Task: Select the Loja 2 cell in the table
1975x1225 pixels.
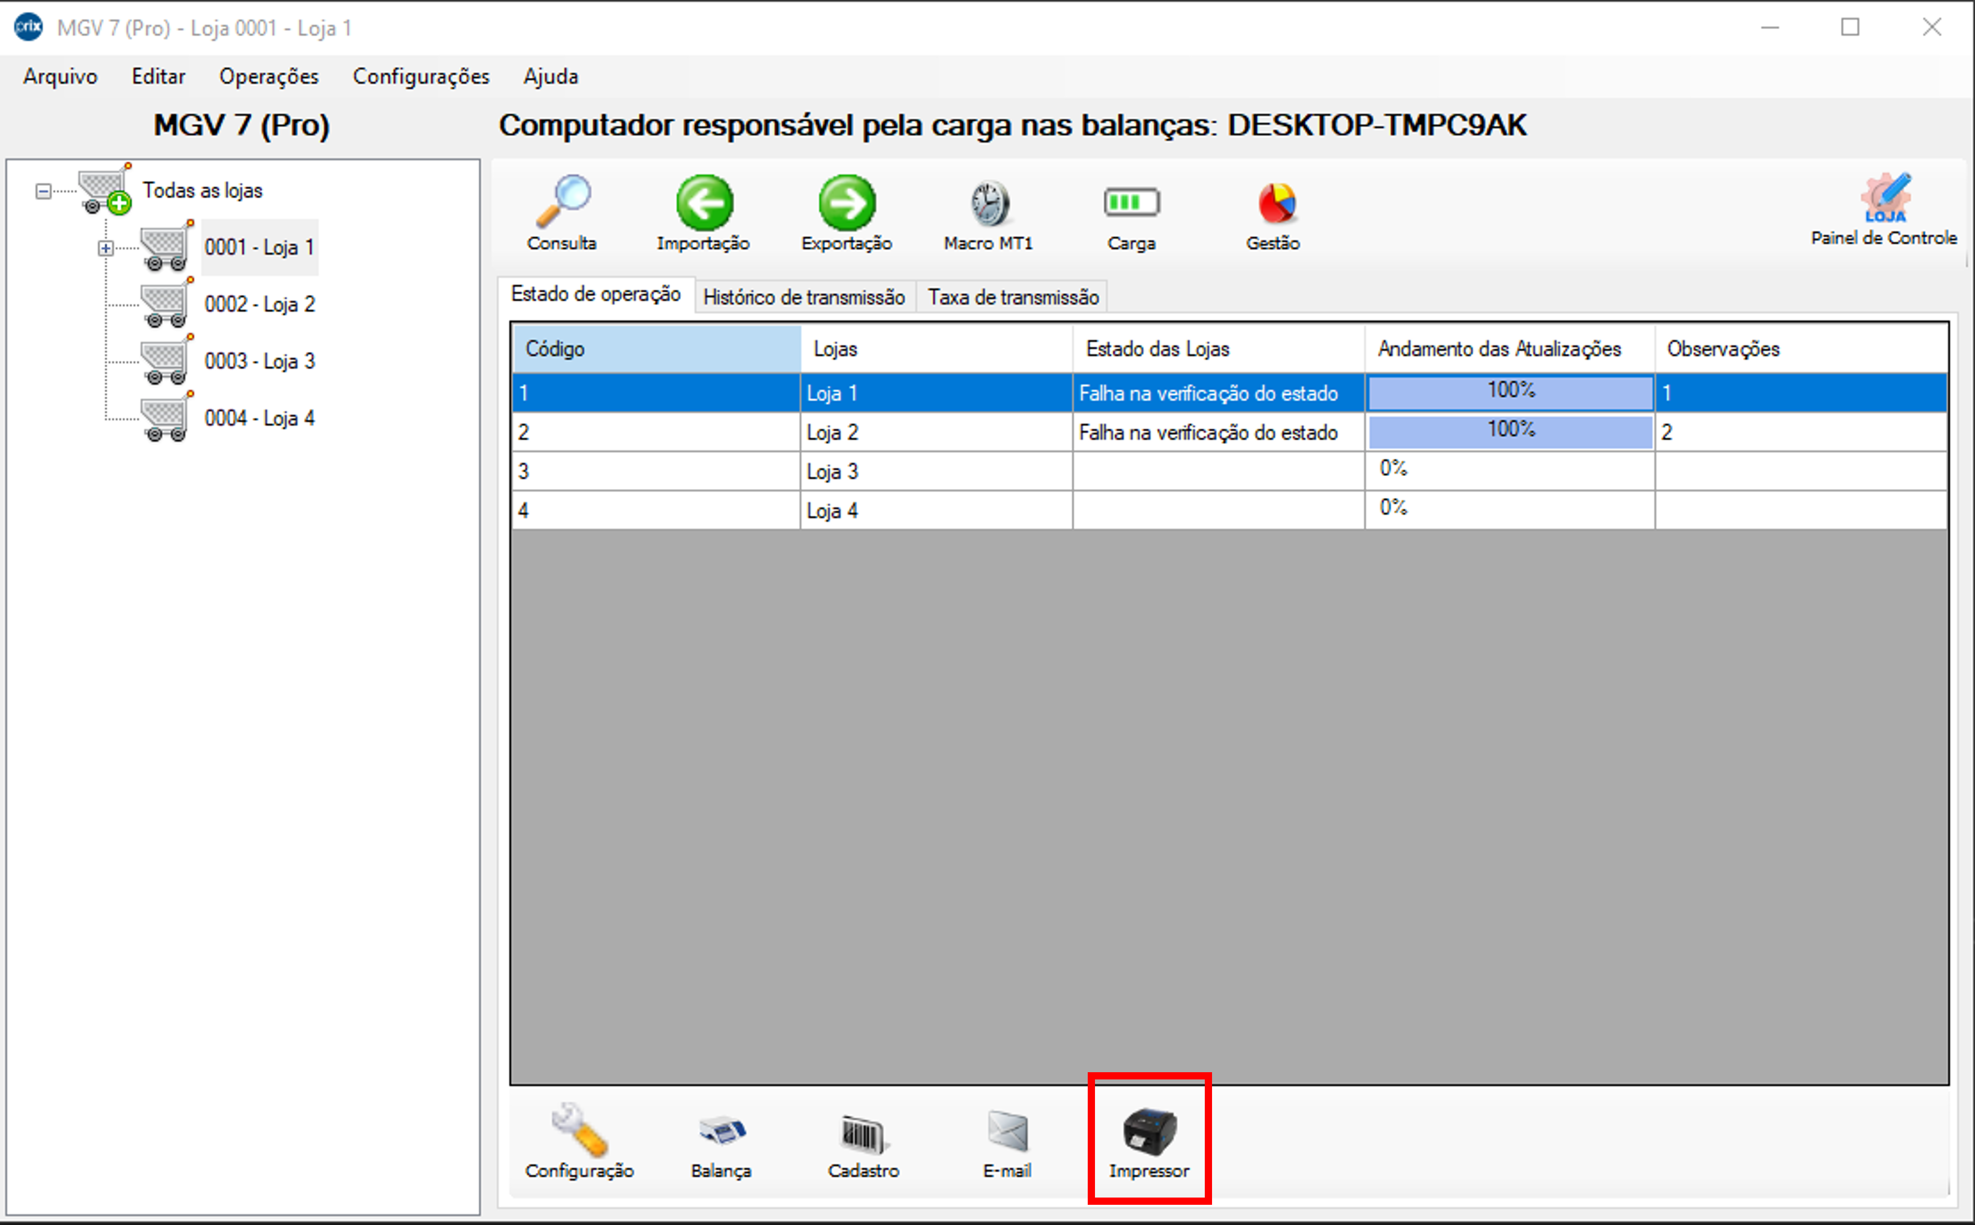Action: pos(938,432)
